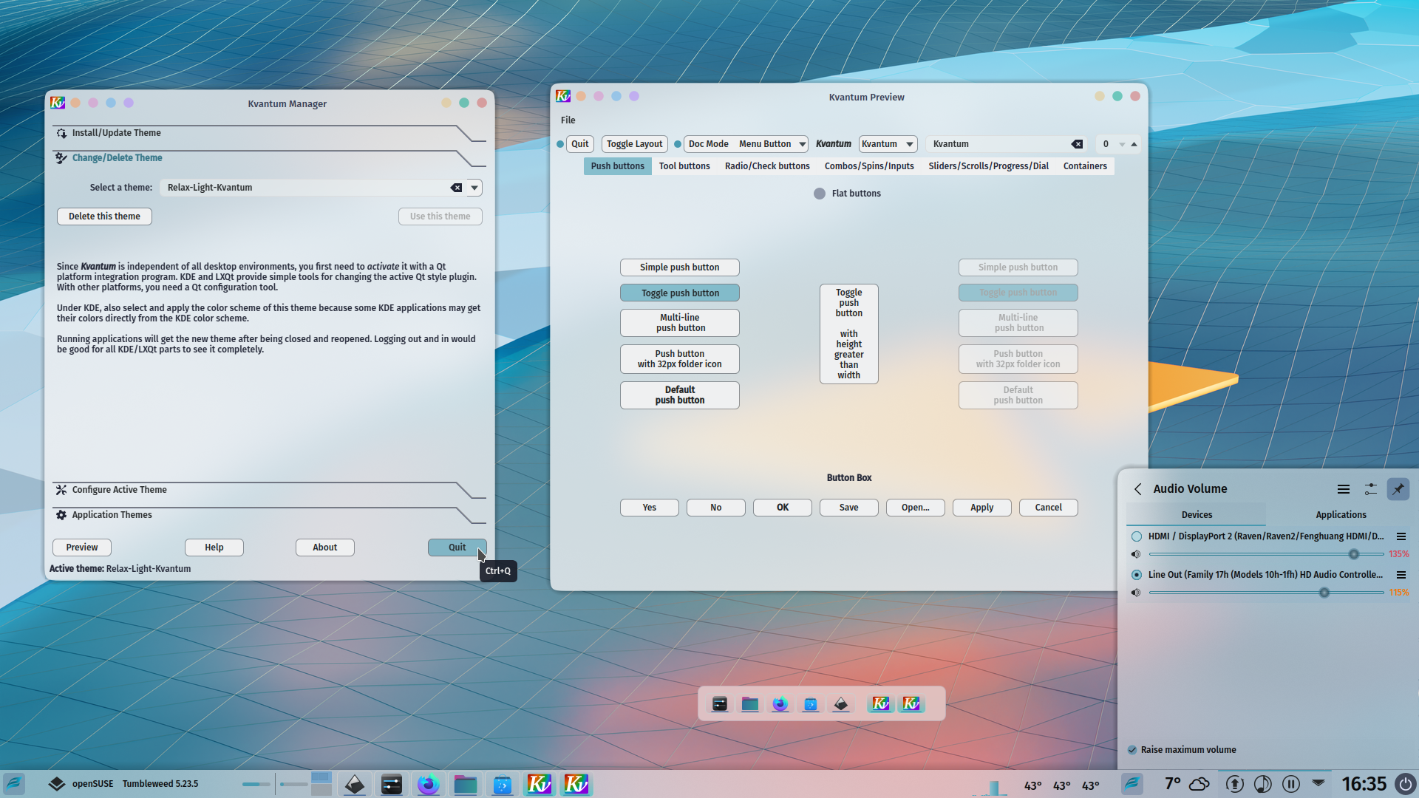This screenshot has height=798, width=1419.
Task: Open the settings sliders app in the taskbar
Action: click(x=392, y=784)
